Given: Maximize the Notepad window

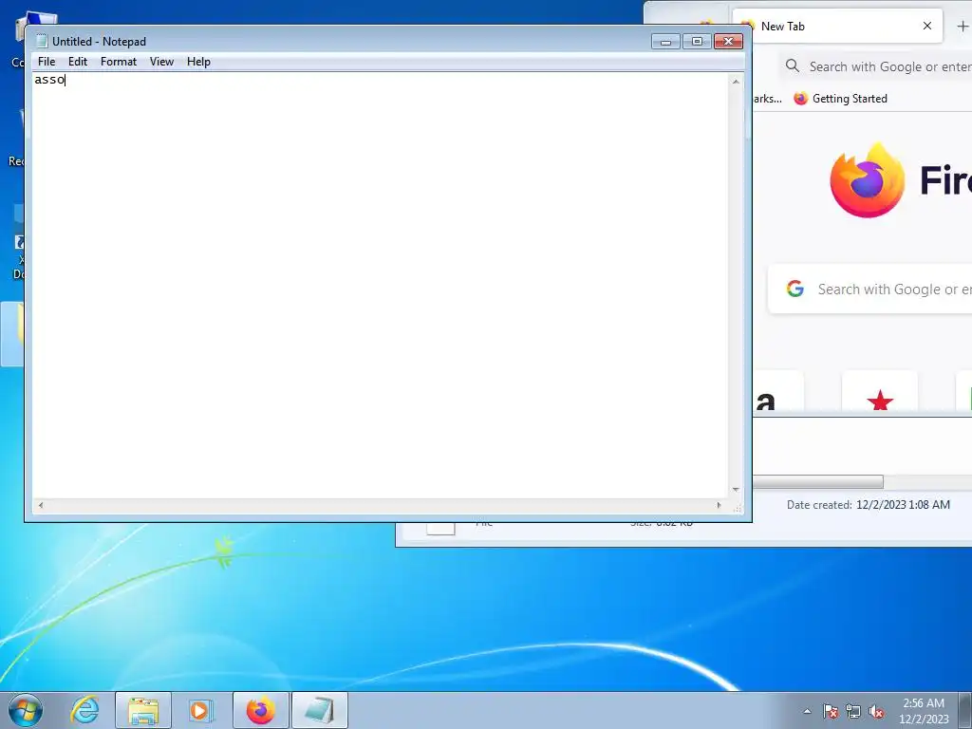Looking at the screenshot, I should click(x=697, y=42).
